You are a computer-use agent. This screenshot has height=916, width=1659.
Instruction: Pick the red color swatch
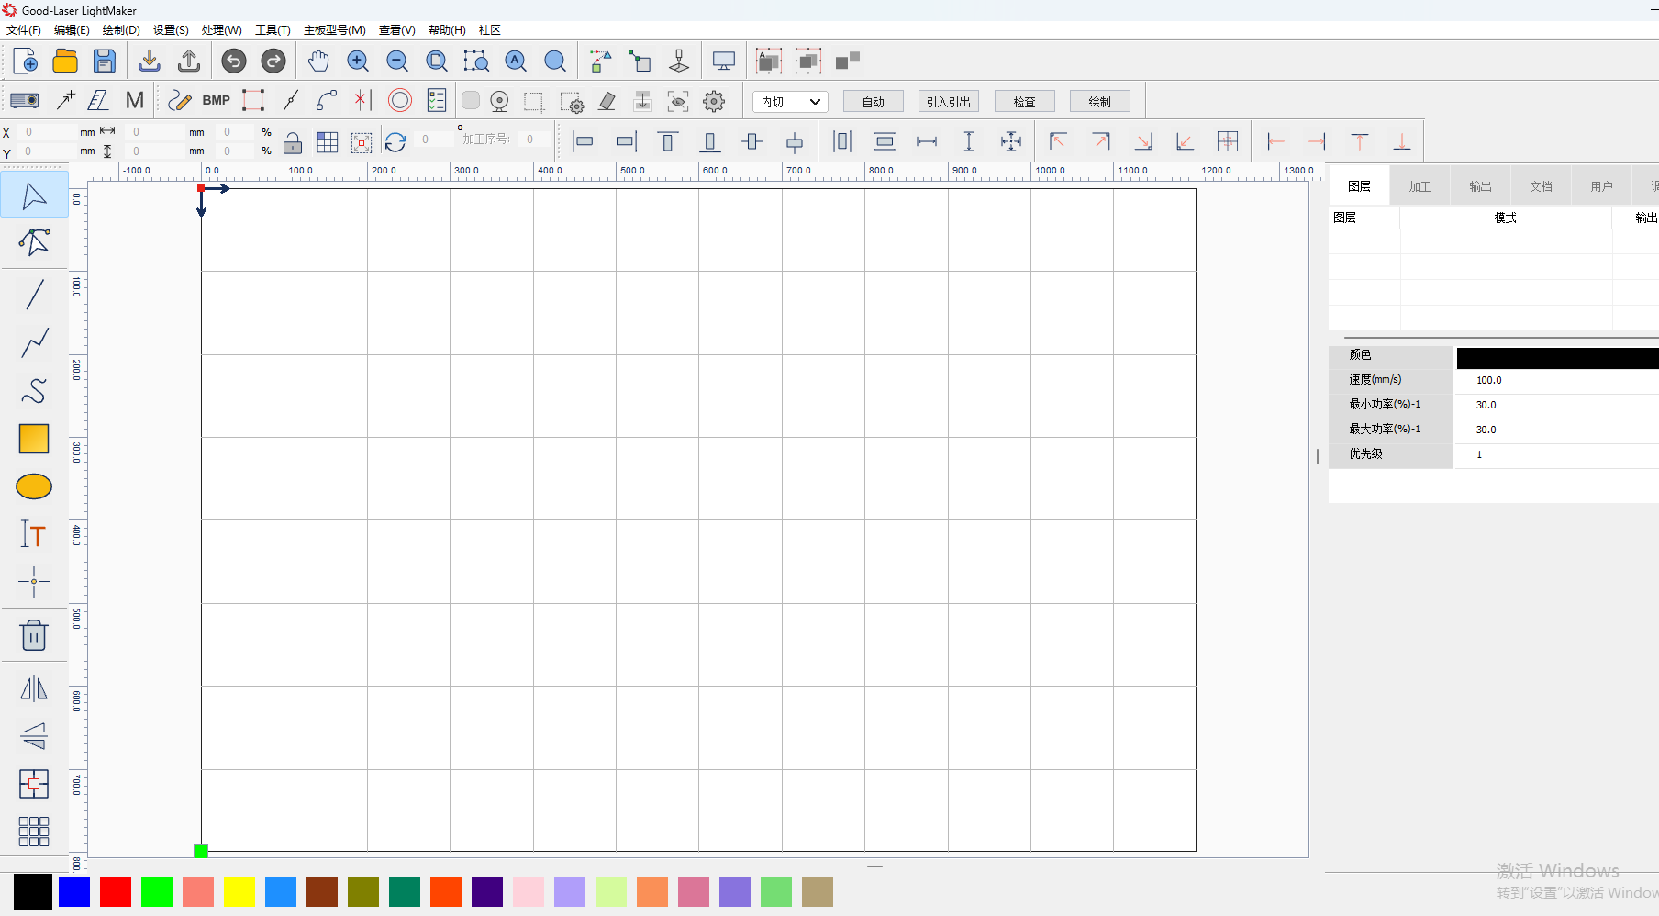[x=116, y=891]
